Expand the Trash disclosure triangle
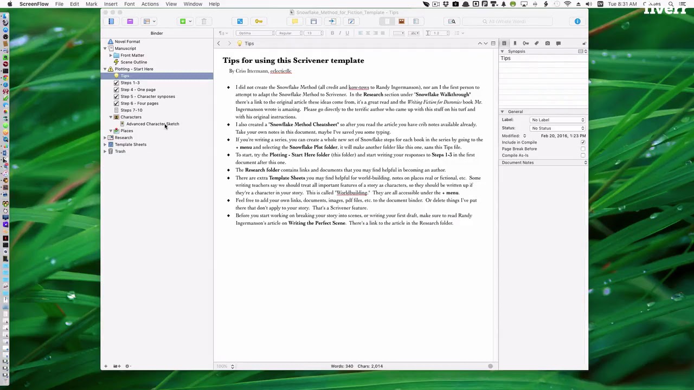694x390 pixels. pos(105,152)
